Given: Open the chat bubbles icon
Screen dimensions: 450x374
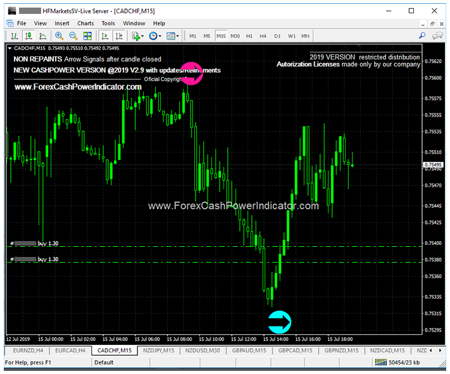Looking at the screenshot, I should [x=437, y=36].
